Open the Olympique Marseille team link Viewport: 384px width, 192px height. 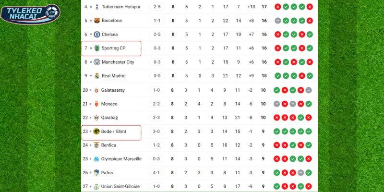coord(121,159)
